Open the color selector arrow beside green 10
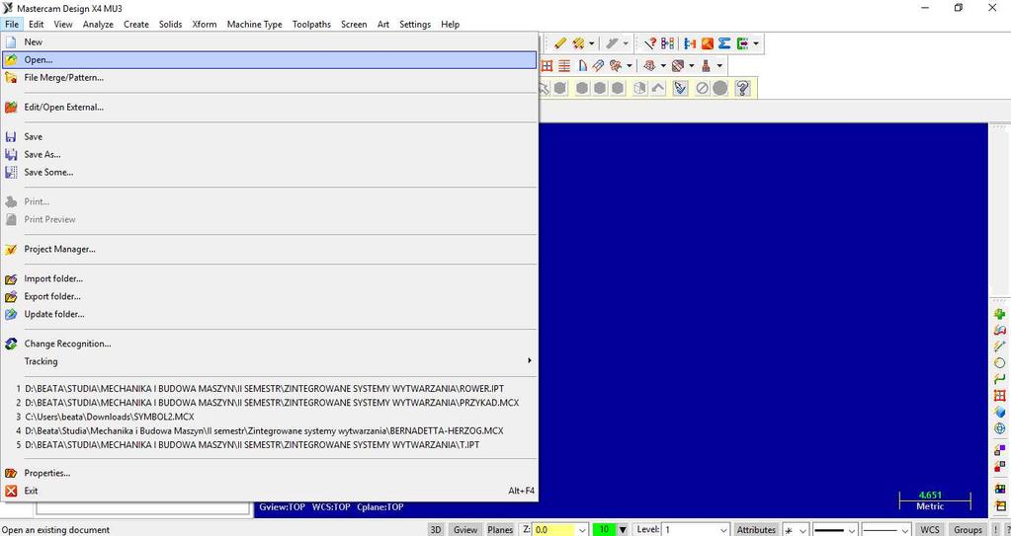The width and height of the screenshot is (1011, 536). pos(623,529)
